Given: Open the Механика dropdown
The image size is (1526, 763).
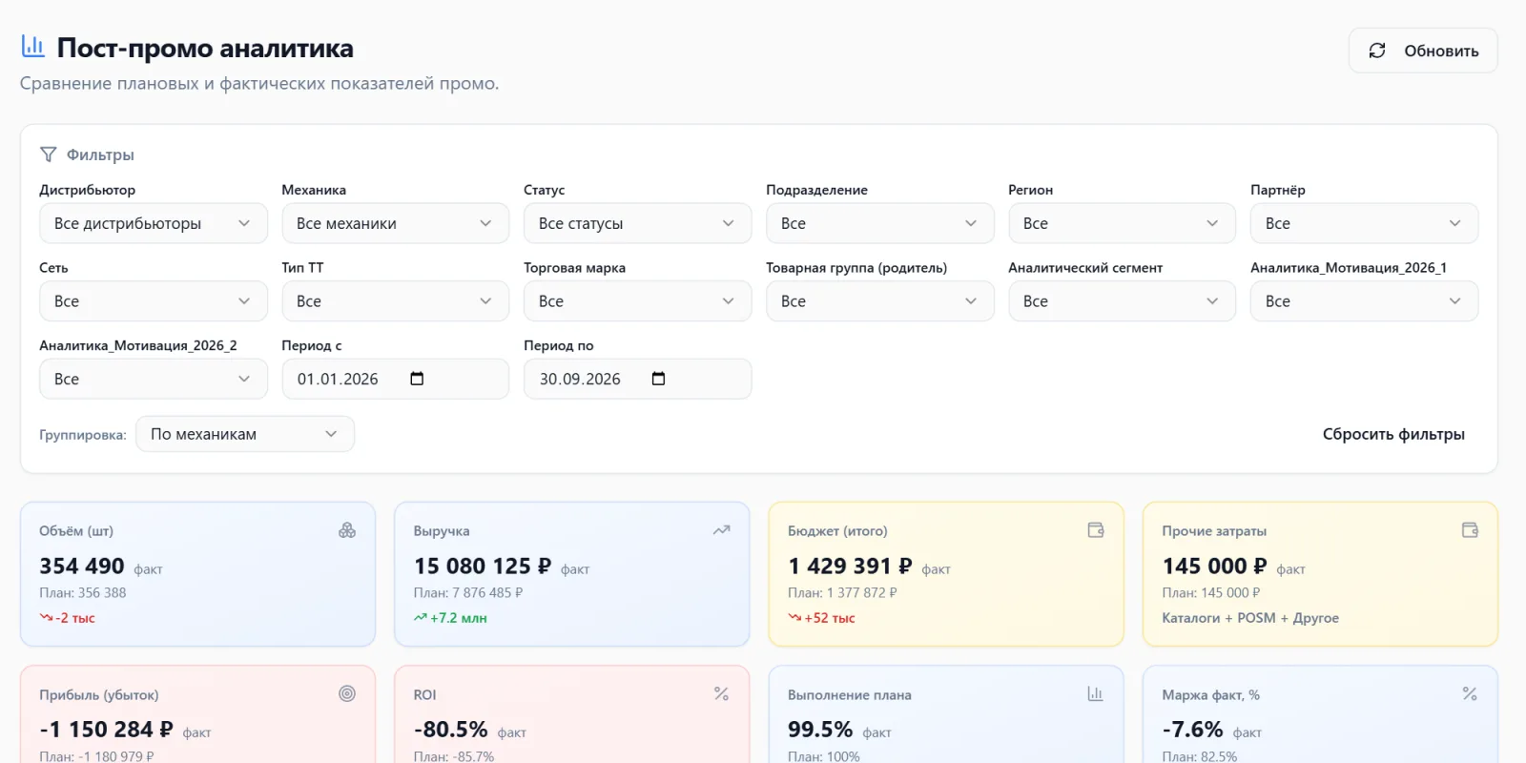Looking at the screenshot, I should point(395,223).
